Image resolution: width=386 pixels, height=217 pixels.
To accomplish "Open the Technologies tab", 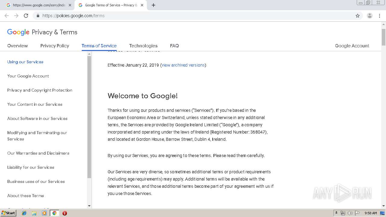I will pyautogui.click(x=143, y=46).
